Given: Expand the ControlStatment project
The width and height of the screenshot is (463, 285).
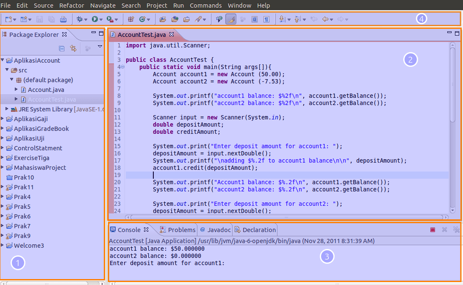Looking at the screenshot, I should (x=3, y=148).
